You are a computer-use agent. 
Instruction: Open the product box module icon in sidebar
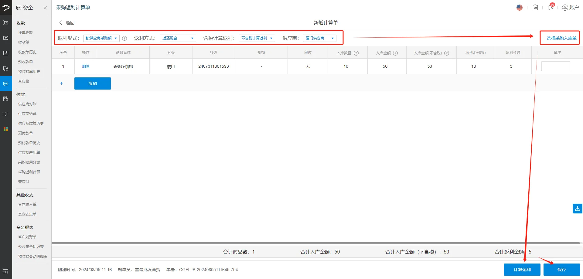(x=5, y=53)
